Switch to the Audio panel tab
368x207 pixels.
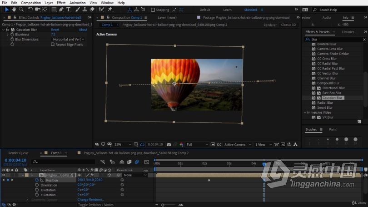click(x=326, y=17)
